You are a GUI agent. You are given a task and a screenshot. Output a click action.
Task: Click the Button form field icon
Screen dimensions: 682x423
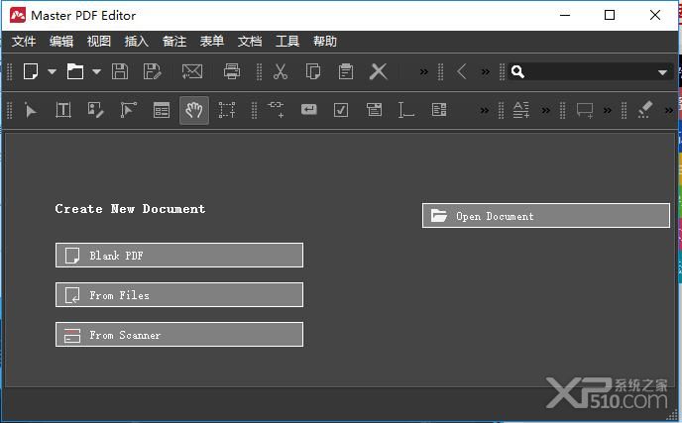click(309, 110)
